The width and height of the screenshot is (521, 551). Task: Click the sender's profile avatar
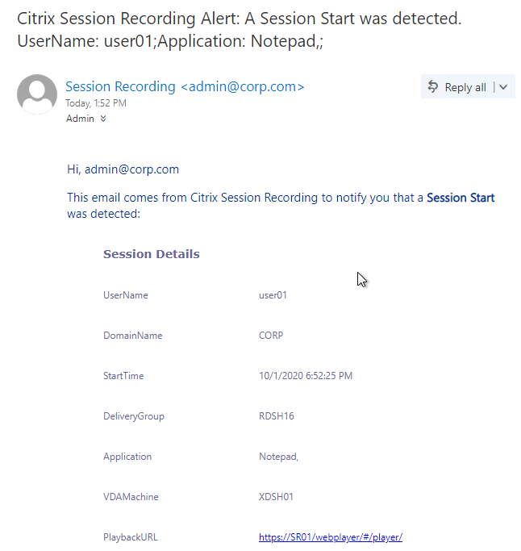[x=37, y=94]
